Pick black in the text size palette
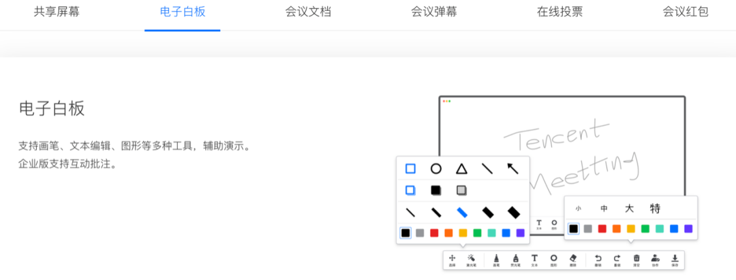Viewport: 736px width, 280px height. pos(573,229)
